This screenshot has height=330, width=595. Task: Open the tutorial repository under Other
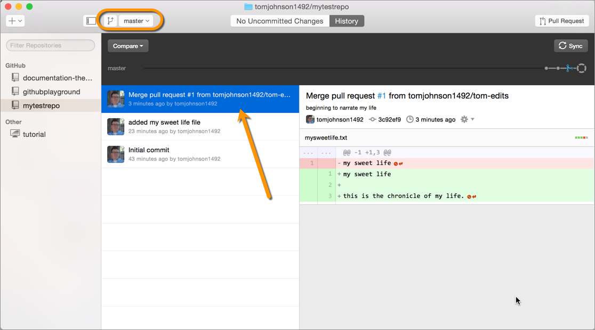click(34, 134)
